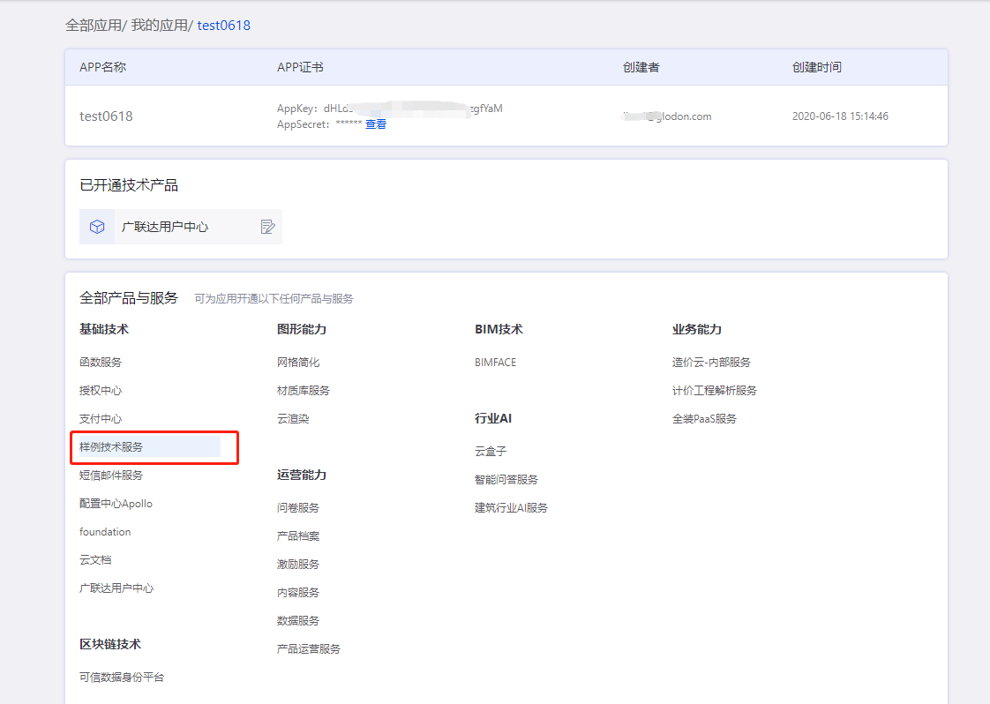
Task: Open 智能问答服务 under 行业AI
Action: pyautogui.click(x=506, y=480)
